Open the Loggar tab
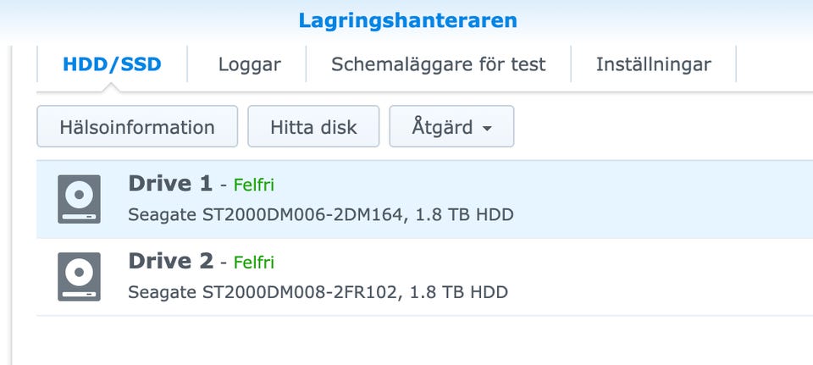The width and height of the screenshot is (813, 365). coord(249,64)
